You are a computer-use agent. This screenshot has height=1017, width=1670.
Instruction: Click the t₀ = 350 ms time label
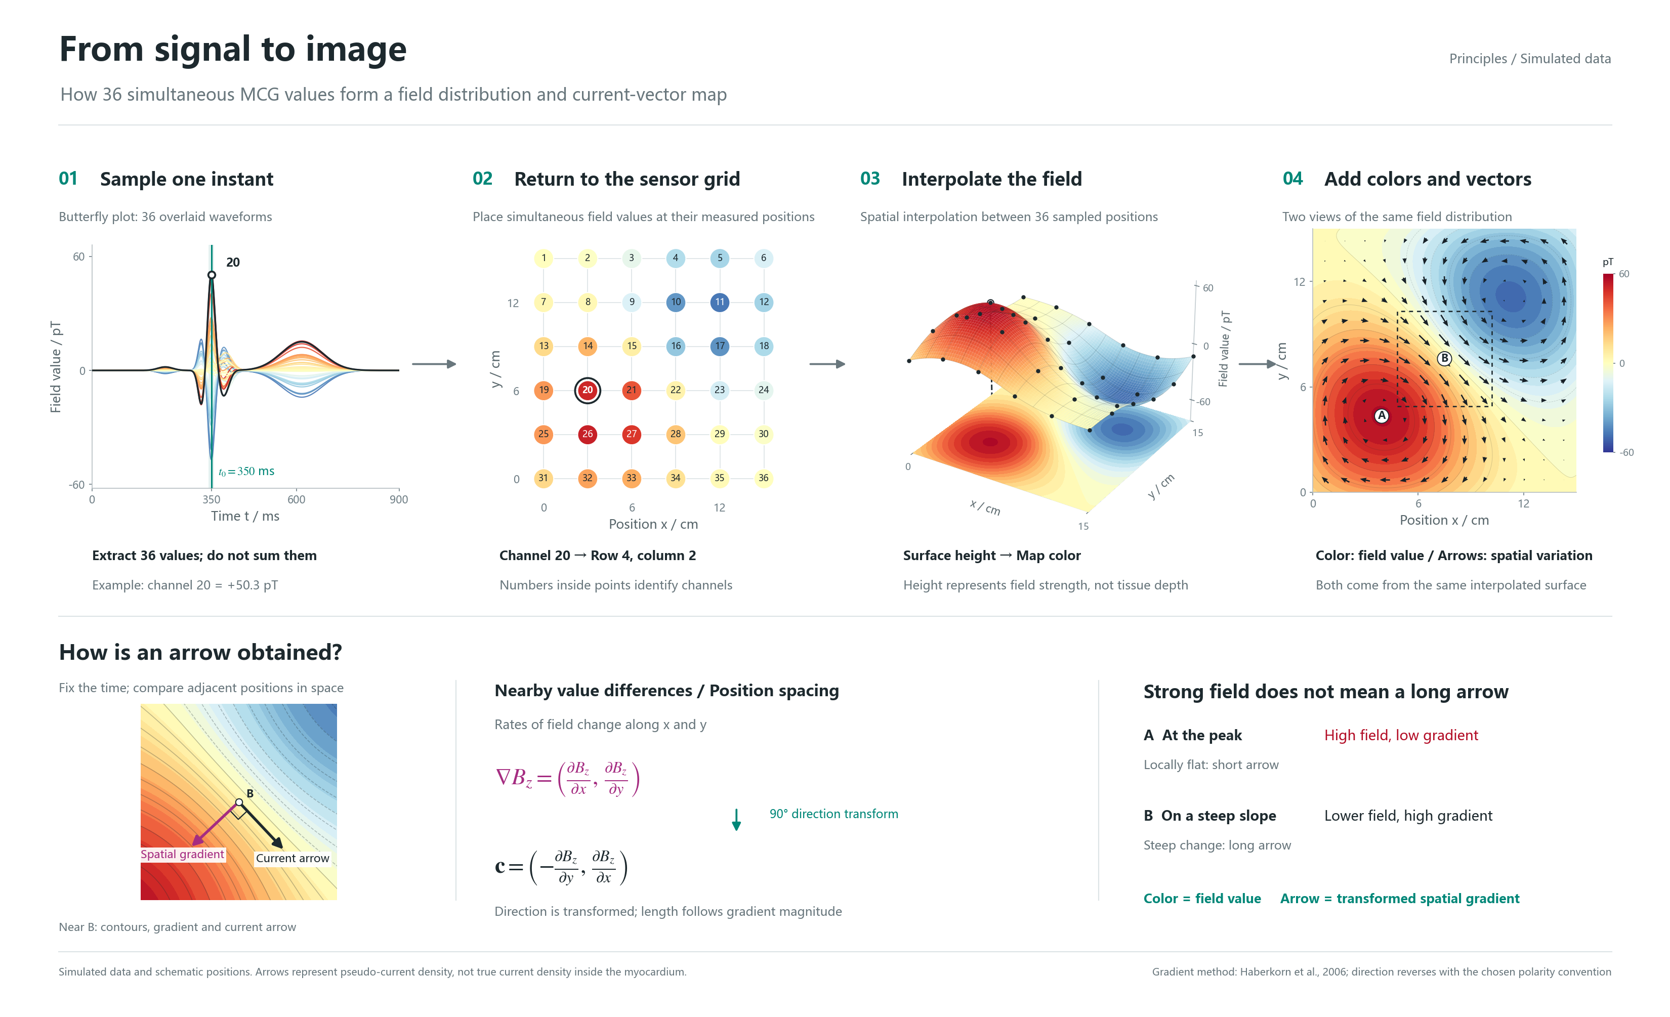[246, 471]
